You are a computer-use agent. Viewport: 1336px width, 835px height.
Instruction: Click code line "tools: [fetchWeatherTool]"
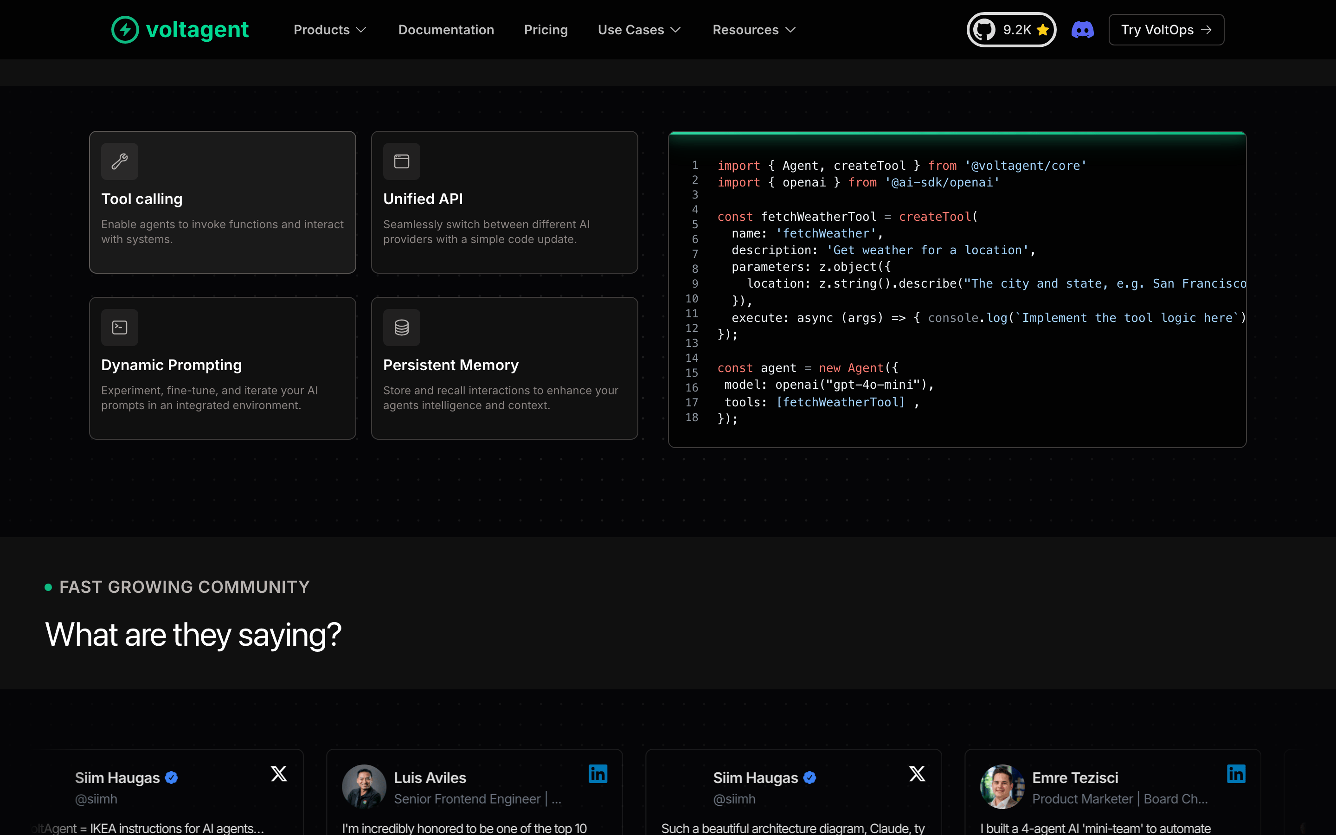click(822, 402)
